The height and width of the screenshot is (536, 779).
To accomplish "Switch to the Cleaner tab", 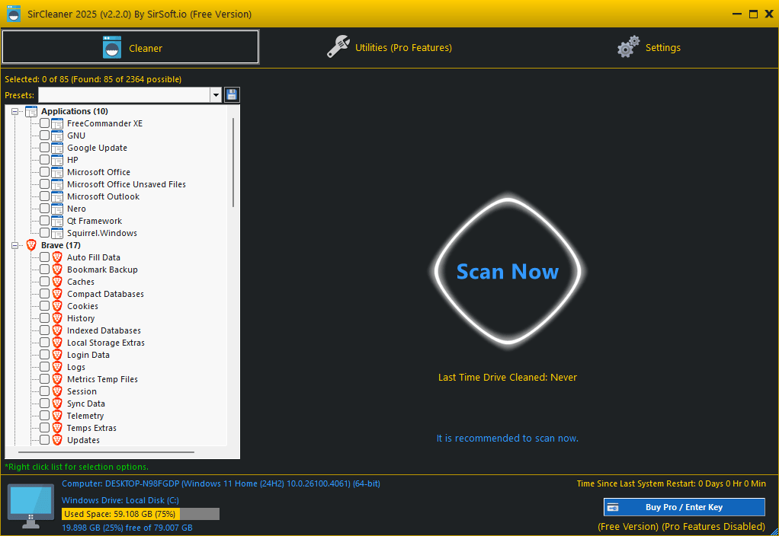I will [130, 47].
